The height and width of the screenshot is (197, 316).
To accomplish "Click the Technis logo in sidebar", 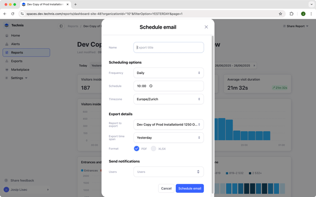I will click(x=7, y=25).
